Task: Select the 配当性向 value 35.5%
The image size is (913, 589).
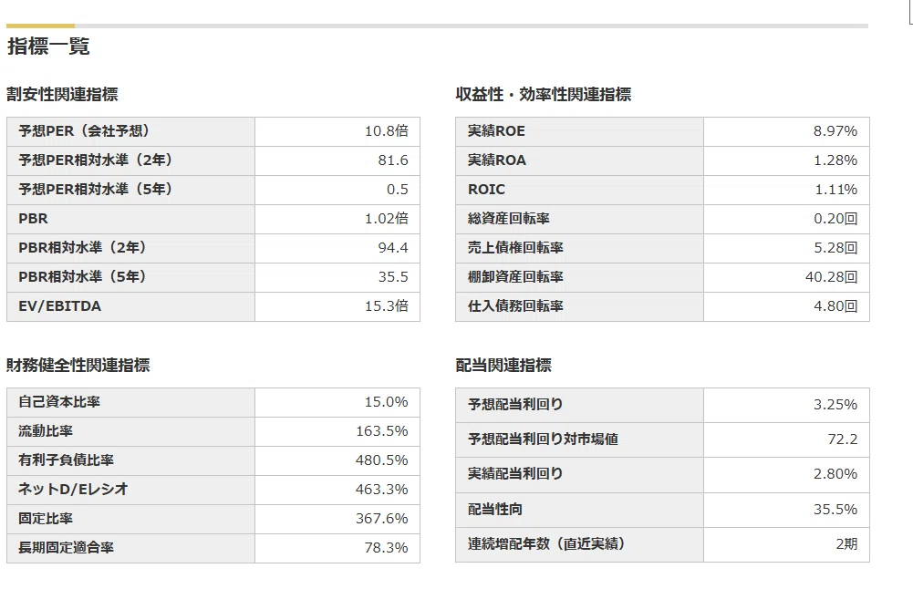Action: click(835, 510)
